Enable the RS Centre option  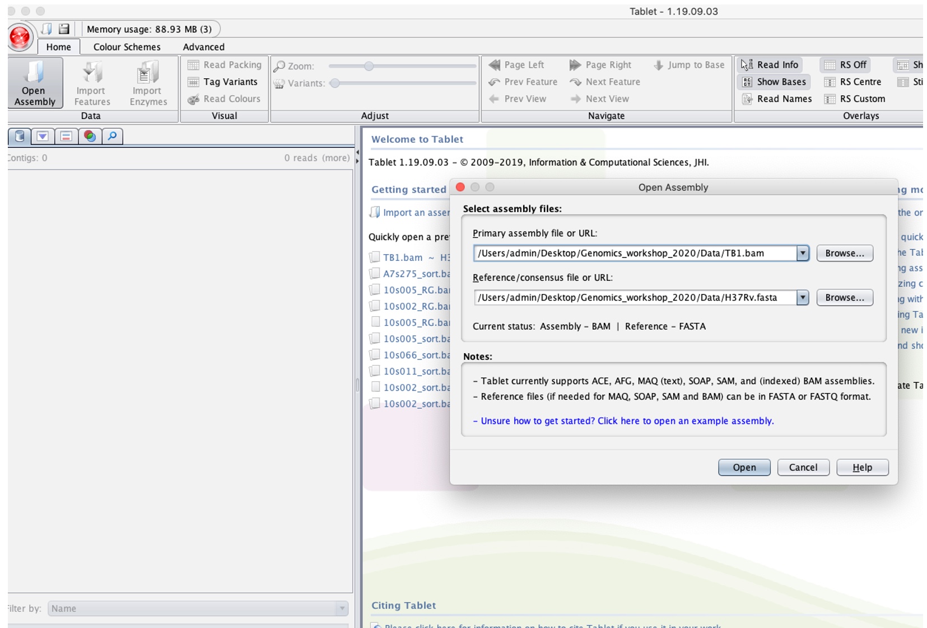click(853, 82)
